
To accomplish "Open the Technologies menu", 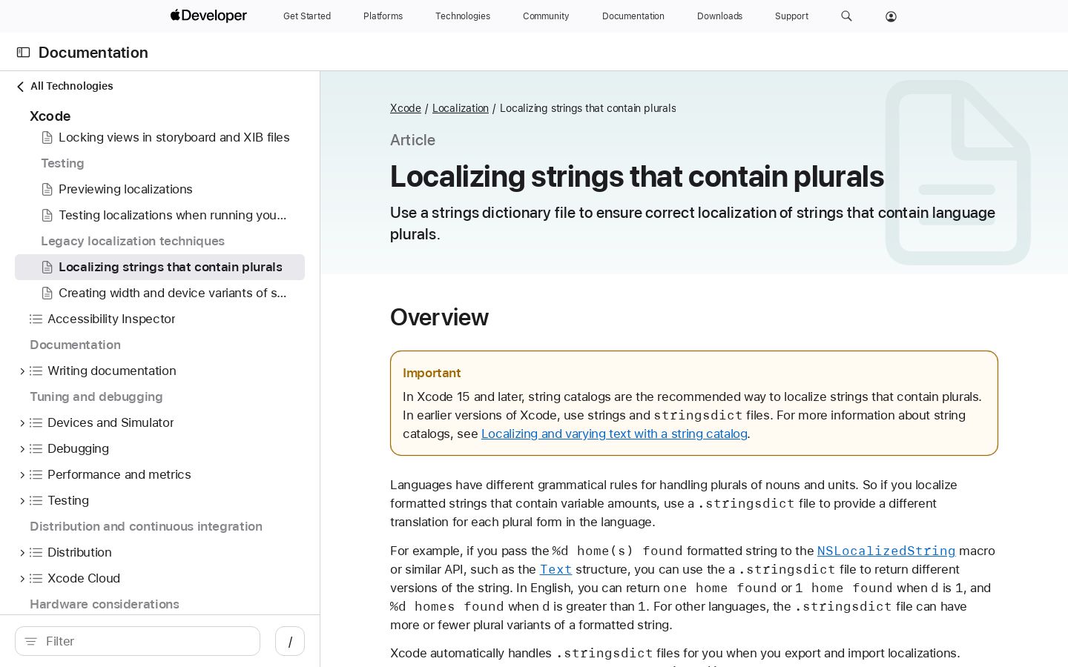I will (x=463, y=16).
